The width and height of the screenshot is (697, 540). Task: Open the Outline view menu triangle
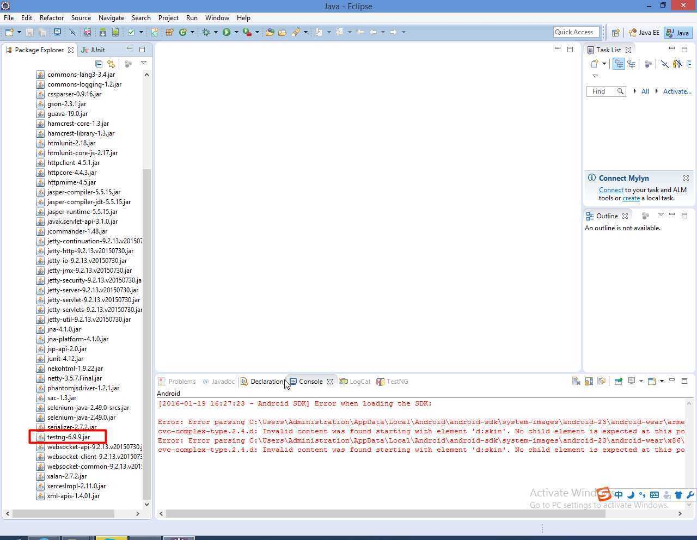pos(661,215)
